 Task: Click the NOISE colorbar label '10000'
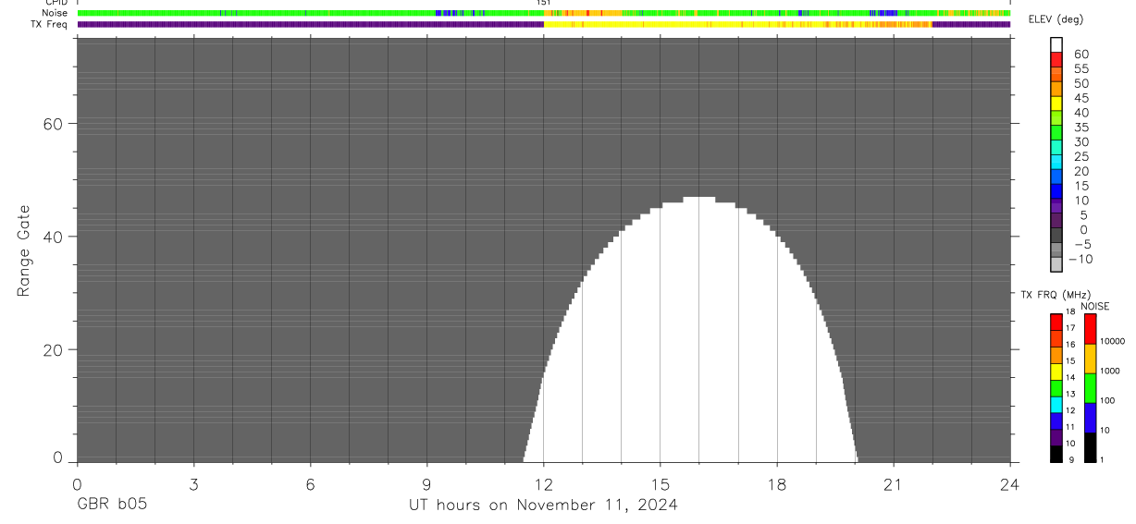click(x=1112, y=341)
